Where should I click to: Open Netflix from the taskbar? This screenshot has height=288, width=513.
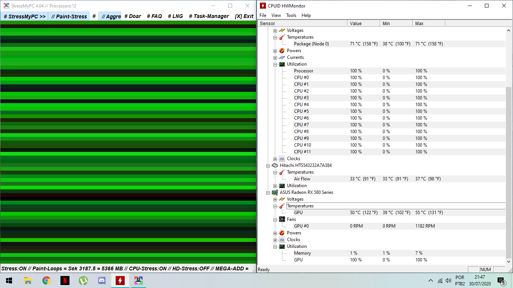[65, 280]
